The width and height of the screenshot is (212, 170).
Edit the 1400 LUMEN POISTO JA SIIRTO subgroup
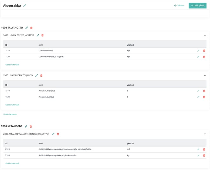pyautogui.click(x=38, y=35)
